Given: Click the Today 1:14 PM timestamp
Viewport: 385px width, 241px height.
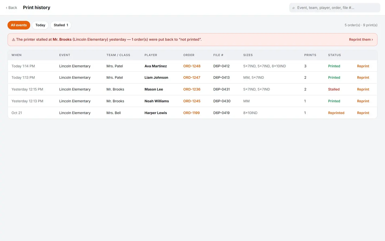Looking at the screenshot, I should click(23, 66).
